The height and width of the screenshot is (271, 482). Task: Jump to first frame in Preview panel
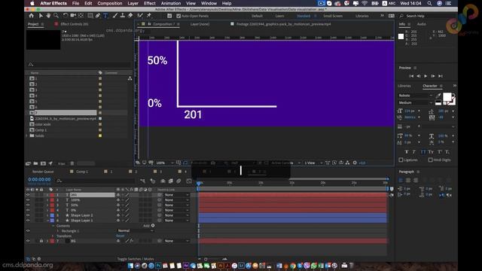(411, 76)
